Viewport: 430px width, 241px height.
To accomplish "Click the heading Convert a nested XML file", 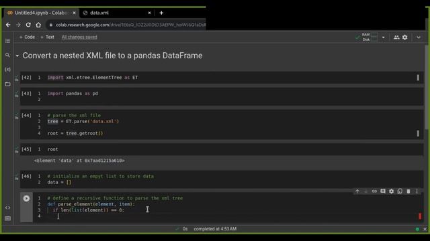I will (112, 56).
